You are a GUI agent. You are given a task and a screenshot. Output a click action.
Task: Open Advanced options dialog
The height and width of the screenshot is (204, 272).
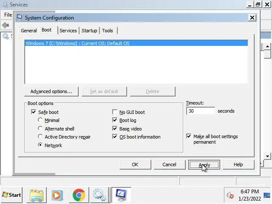click(51, 91)
